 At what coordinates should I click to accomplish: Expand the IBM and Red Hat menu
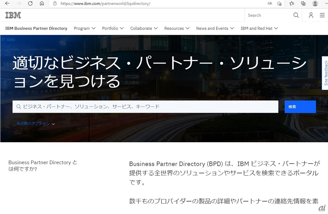pyautogui.click(x=259, y=29)
